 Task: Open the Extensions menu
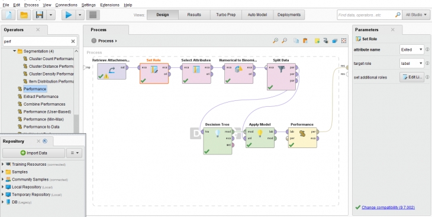point(109,5)
